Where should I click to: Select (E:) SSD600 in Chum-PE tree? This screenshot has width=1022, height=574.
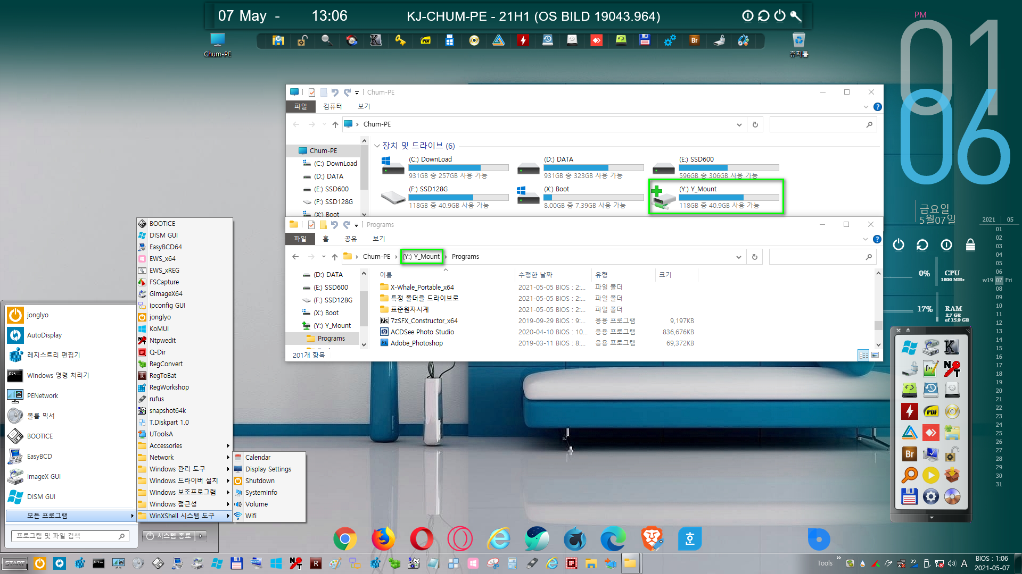pos(331,189)
